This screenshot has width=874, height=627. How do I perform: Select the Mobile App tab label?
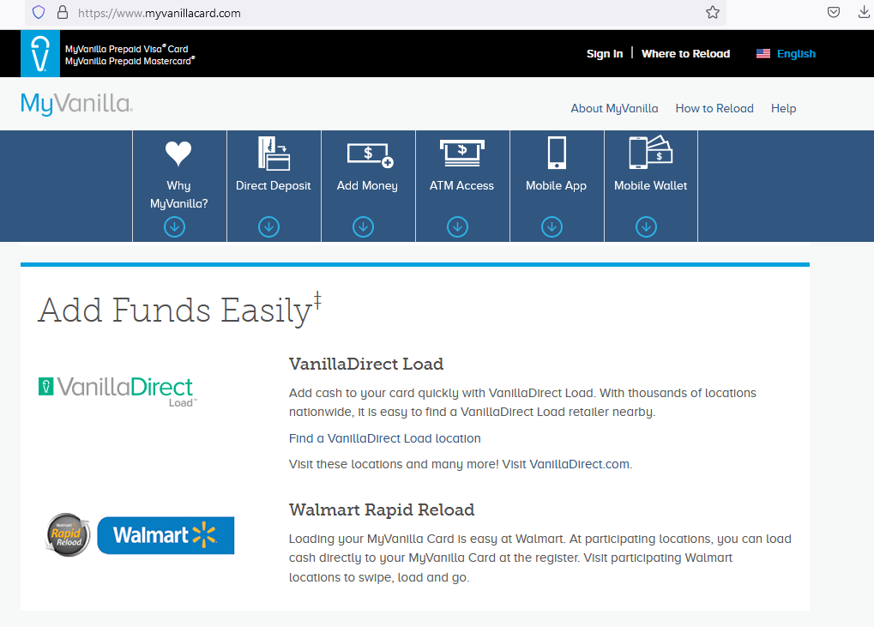[x=557, y=185]
